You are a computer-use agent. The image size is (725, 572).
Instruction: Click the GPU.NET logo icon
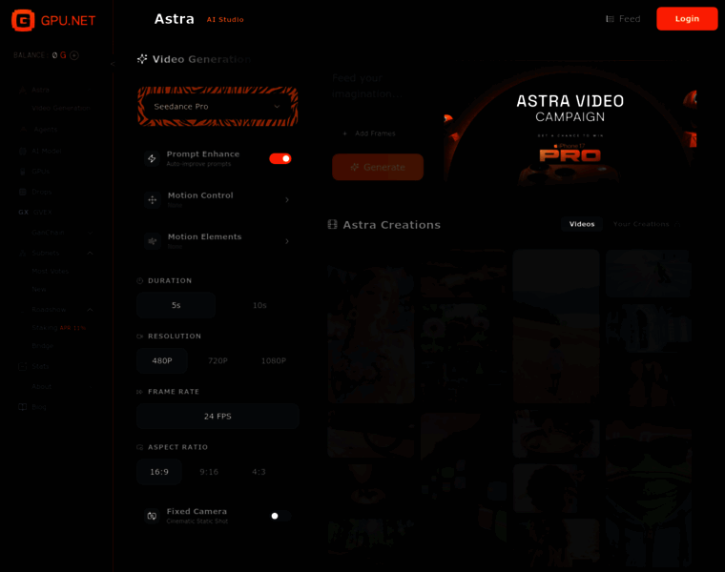click(x=23, y=19)
